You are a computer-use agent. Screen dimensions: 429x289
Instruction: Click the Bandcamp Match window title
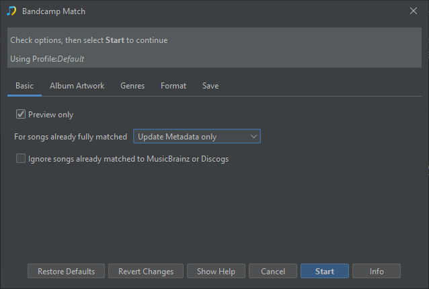click(x=54, y=11)
